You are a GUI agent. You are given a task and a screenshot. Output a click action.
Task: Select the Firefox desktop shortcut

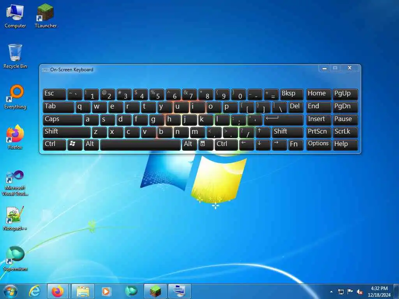[15, 137]
